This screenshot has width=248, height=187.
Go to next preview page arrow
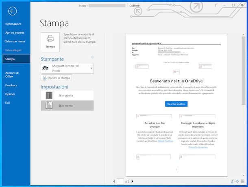click(x=133, y=181)
